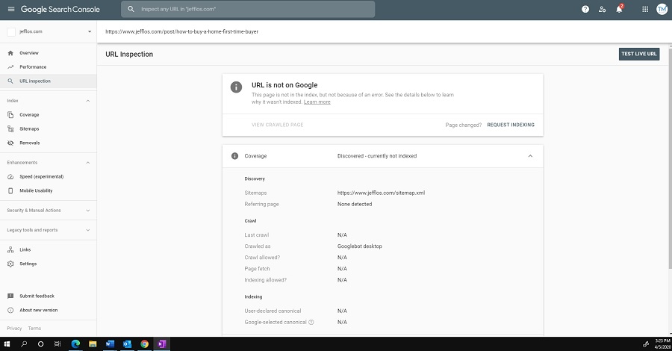Open the Learn more link
The height and width of the screenshot is (351, 672).
[x=317, y=102]
